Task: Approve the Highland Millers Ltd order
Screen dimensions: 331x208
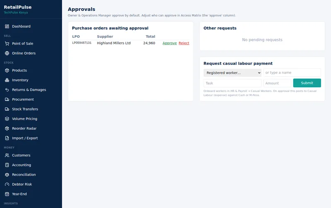Action: tap(170, 43)
